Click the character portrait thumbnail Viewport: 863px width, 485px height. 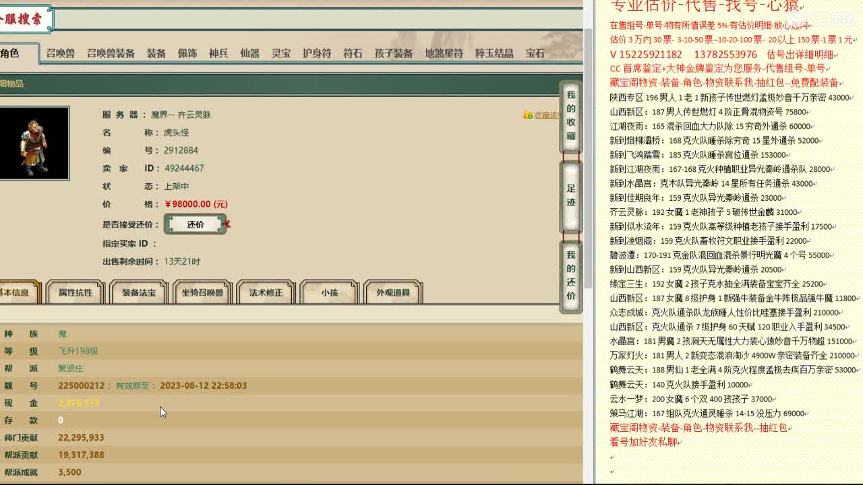(x=34, y=143)
